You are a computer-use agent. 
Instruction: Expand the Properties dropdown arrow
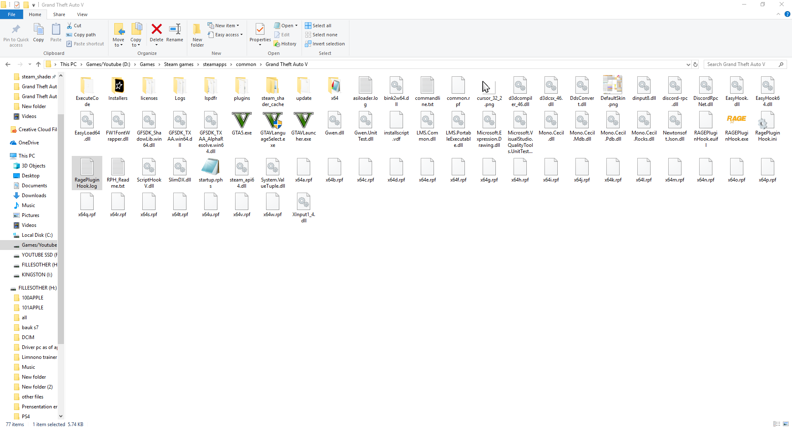[260, 45]
